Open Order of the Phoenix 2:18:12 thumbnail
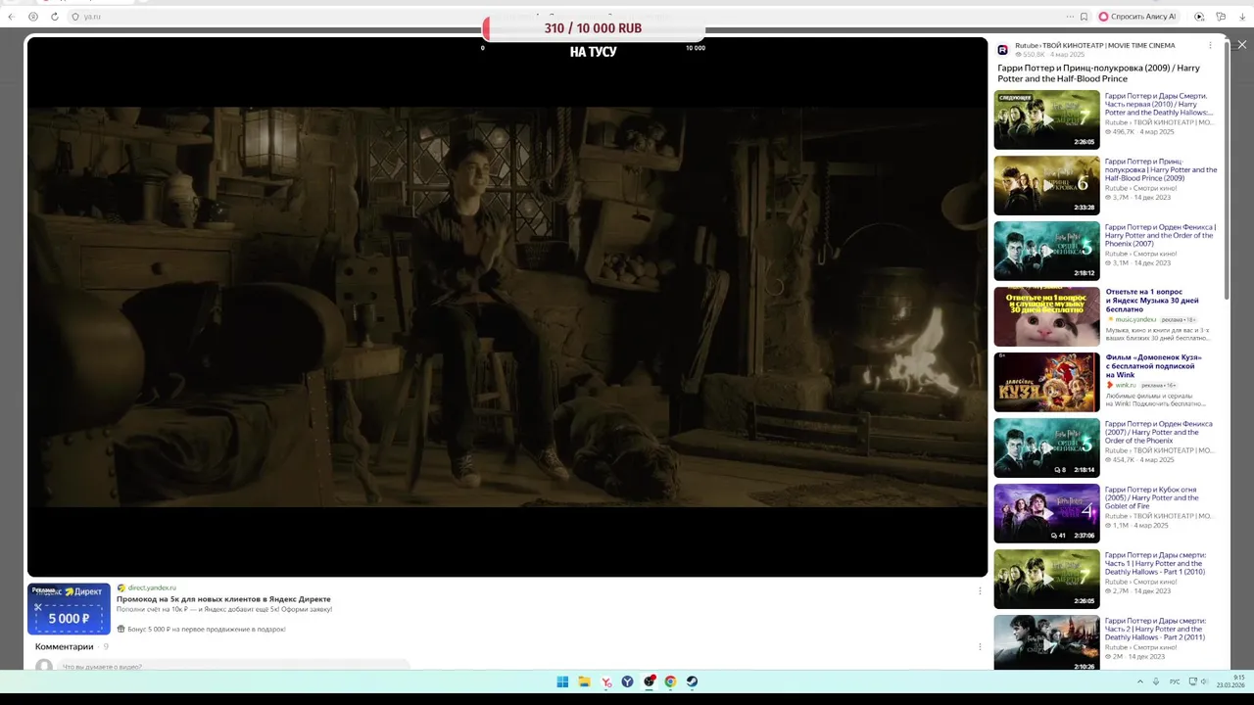Viewport: 1254px width, 705px height. click(1046, 251)
